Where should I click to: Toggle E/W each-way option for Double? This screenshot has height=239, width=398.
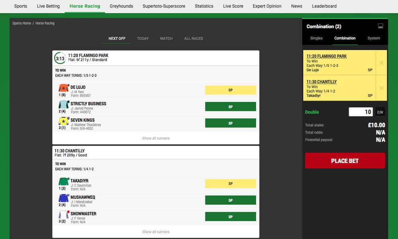click(380, 112)
